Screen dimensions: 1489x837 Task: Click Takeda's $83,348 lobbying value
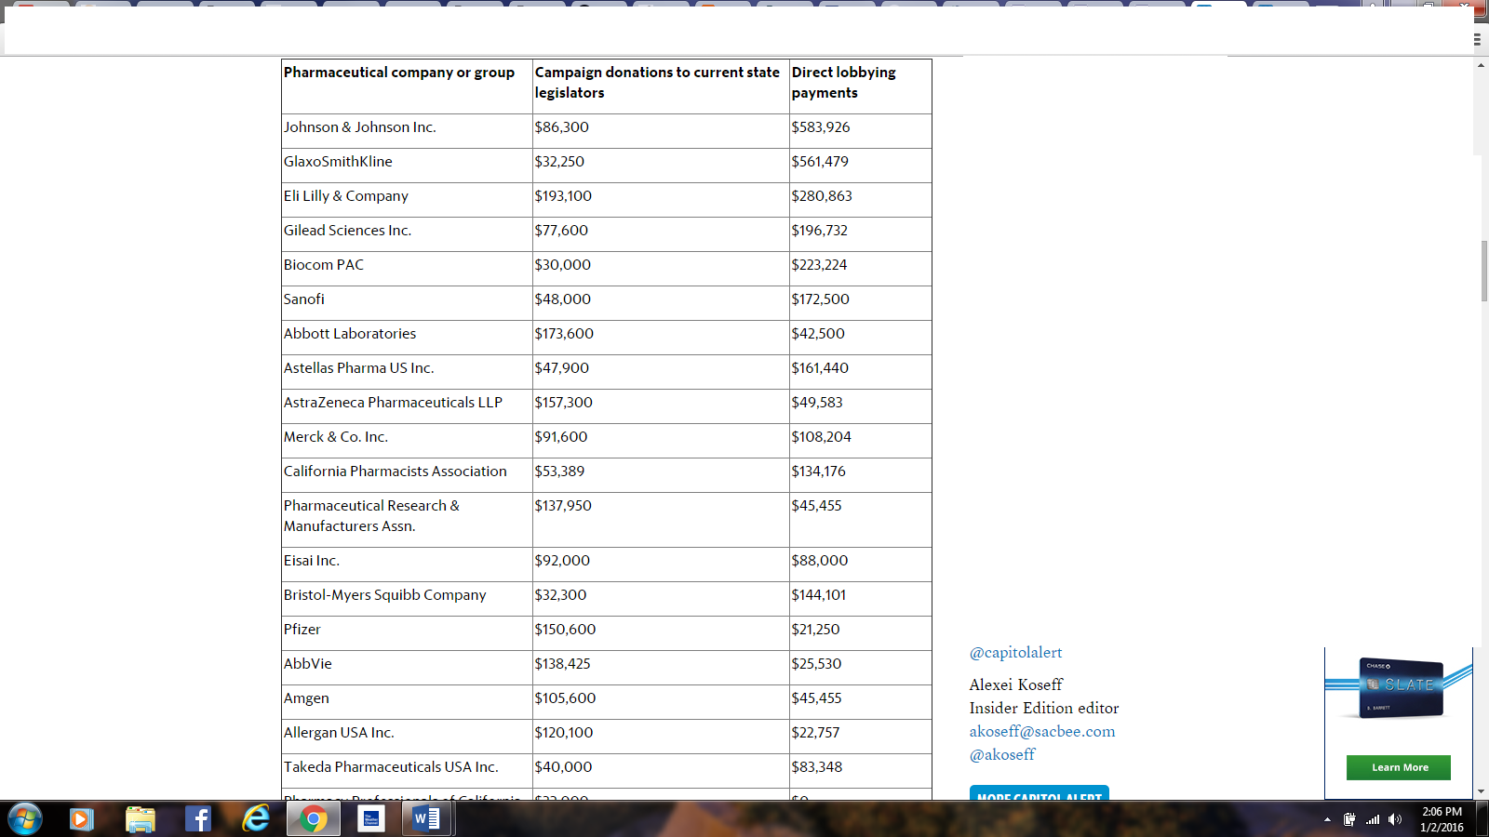(817, 767)
